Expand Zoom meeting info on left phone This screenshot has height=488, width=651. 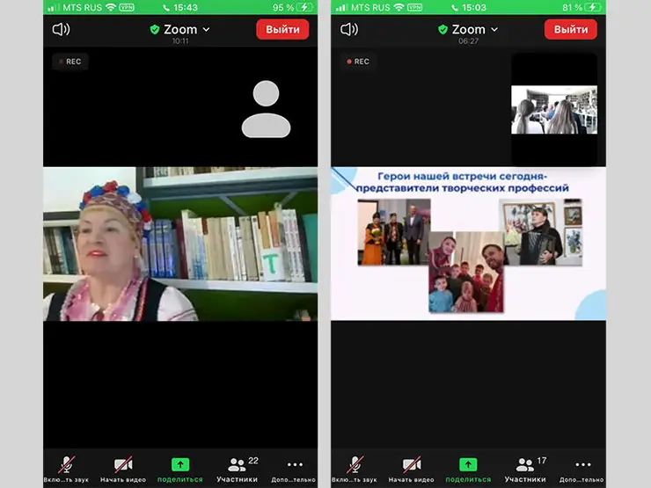click(180, 30)
